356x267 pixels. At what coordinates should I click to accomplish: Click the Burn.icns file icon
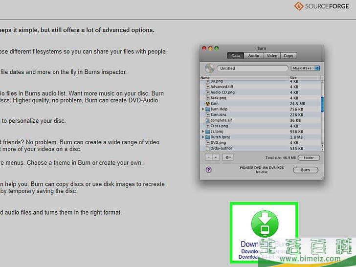[207, 114]
